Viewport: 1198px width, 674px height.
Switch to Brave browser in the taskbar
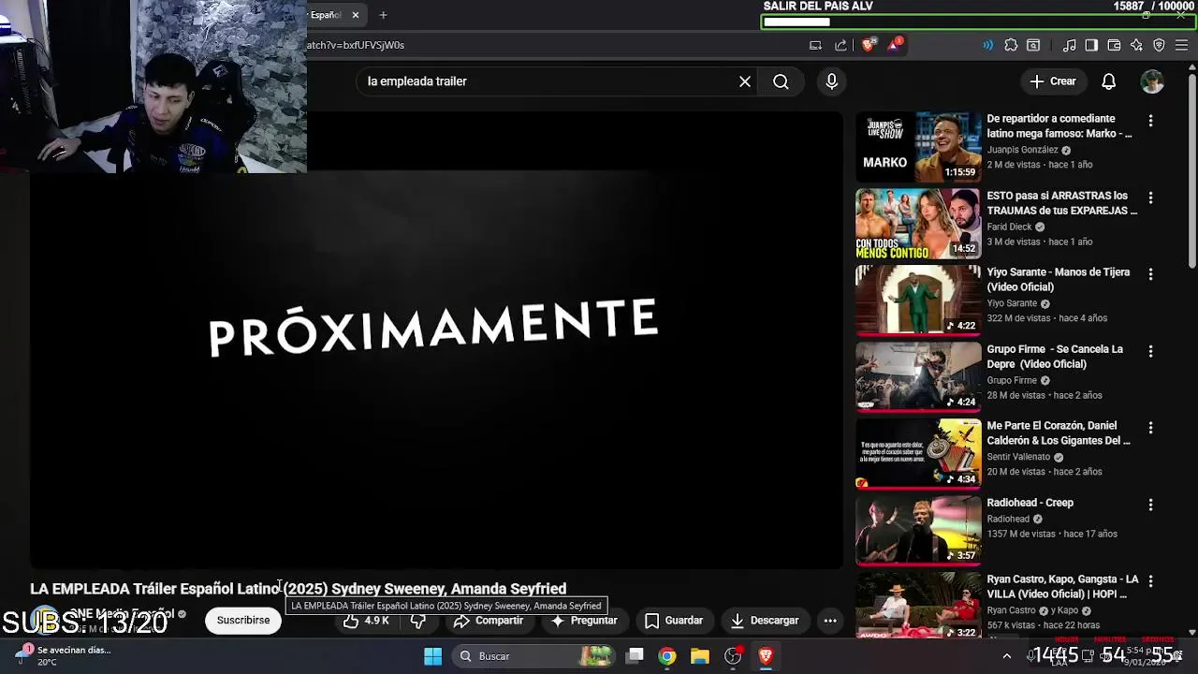coord(766,656)
